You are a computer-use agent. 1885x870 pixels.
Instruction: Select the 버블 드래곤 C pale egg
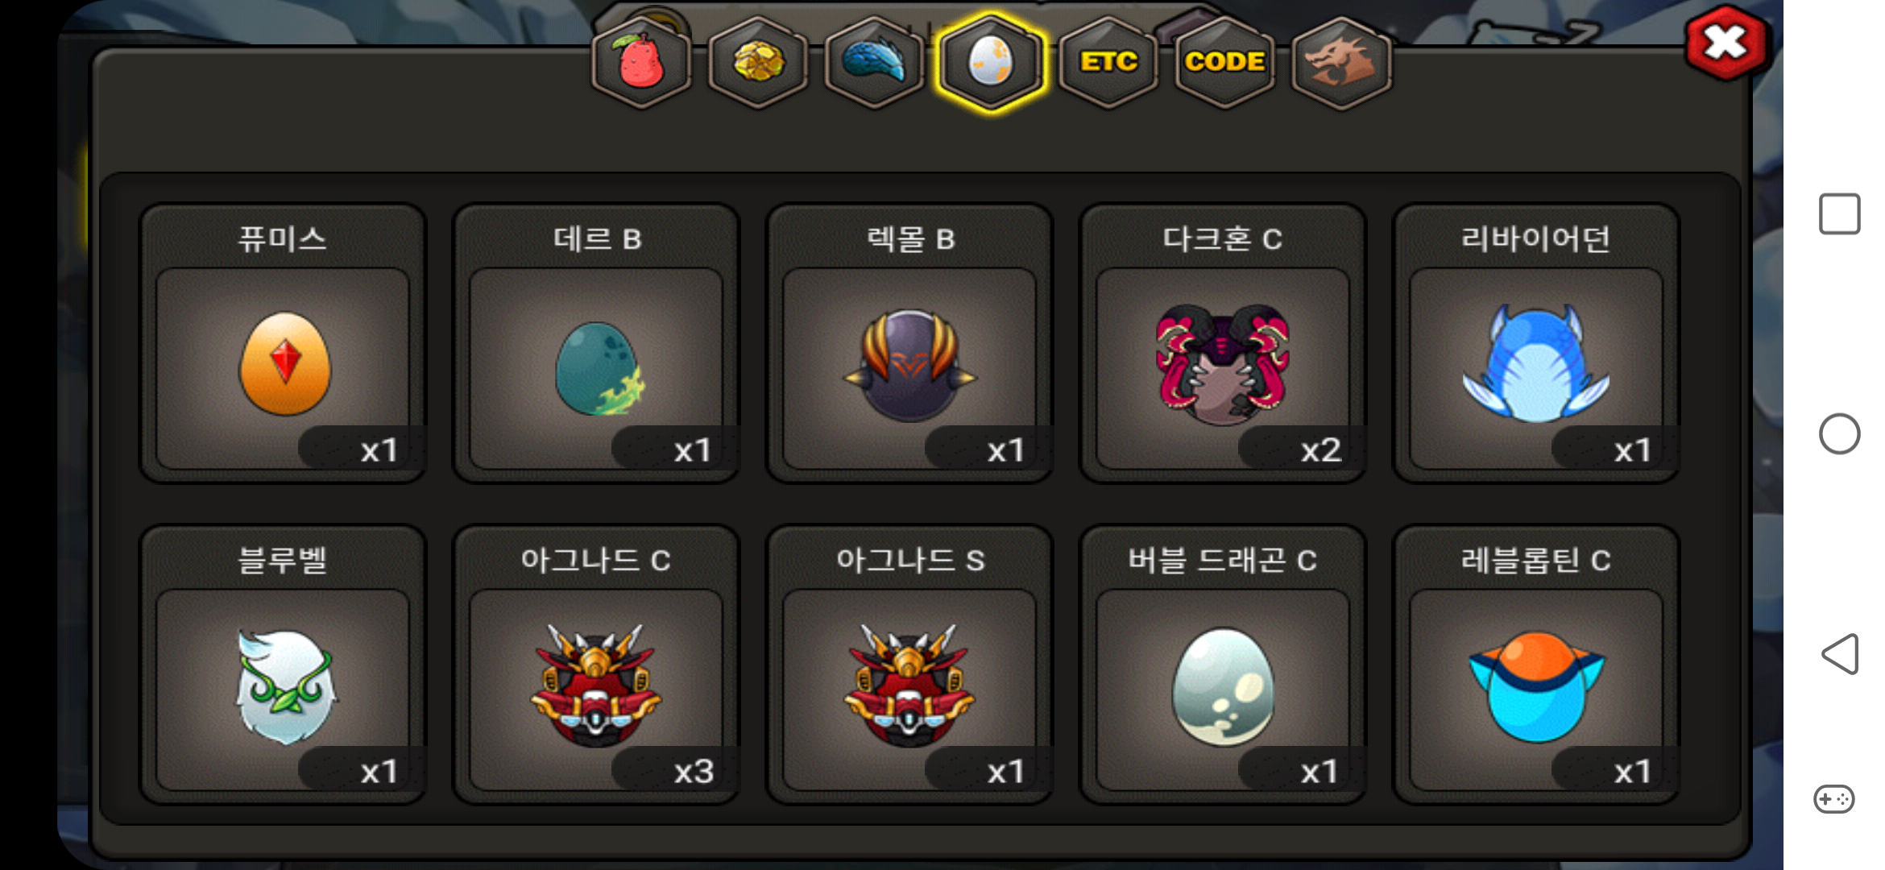click(1223, 665)
